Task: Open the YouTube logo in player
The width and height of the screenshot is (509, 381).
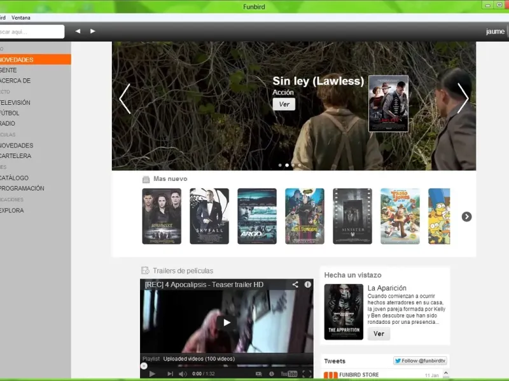Action: 289,373
